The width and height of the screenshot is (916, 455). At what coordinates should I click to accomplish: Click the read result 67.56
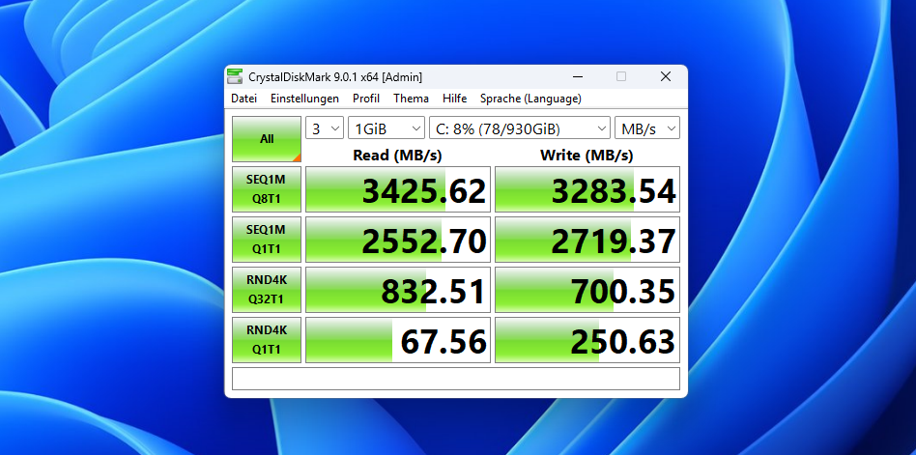398,340
